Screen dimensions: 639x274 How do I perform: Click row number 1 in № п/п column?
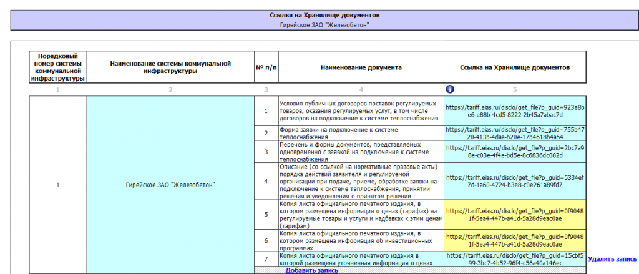click(266, 111)
